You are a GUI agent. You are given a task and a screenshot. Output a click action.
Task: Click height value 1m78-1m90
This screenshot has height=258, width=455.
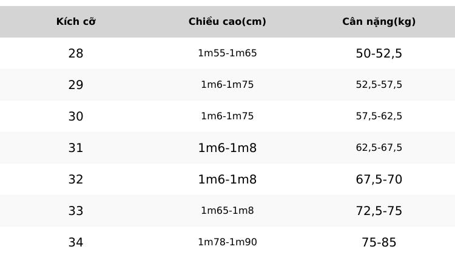tap(227, 242)
